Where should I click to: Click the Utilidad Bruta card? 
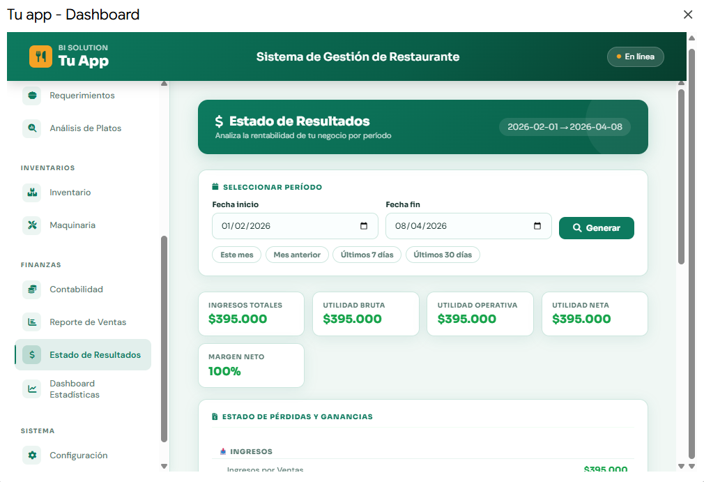(365, 314)
